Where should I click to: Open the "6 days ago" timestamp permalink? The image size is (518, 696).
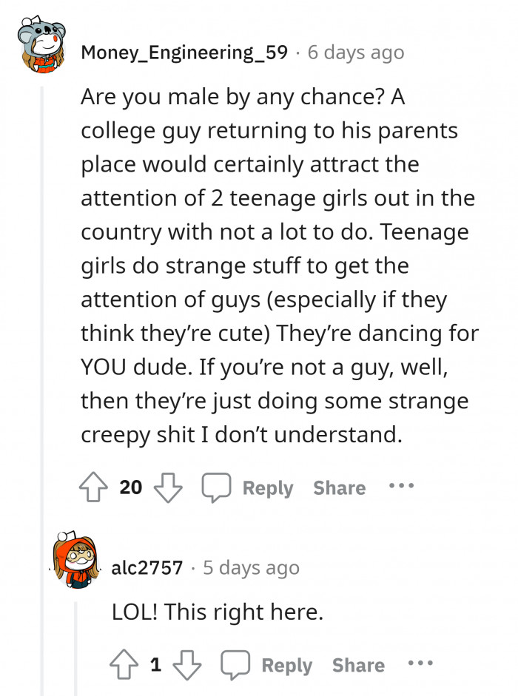pyautogui.click(x=356, y=53)
